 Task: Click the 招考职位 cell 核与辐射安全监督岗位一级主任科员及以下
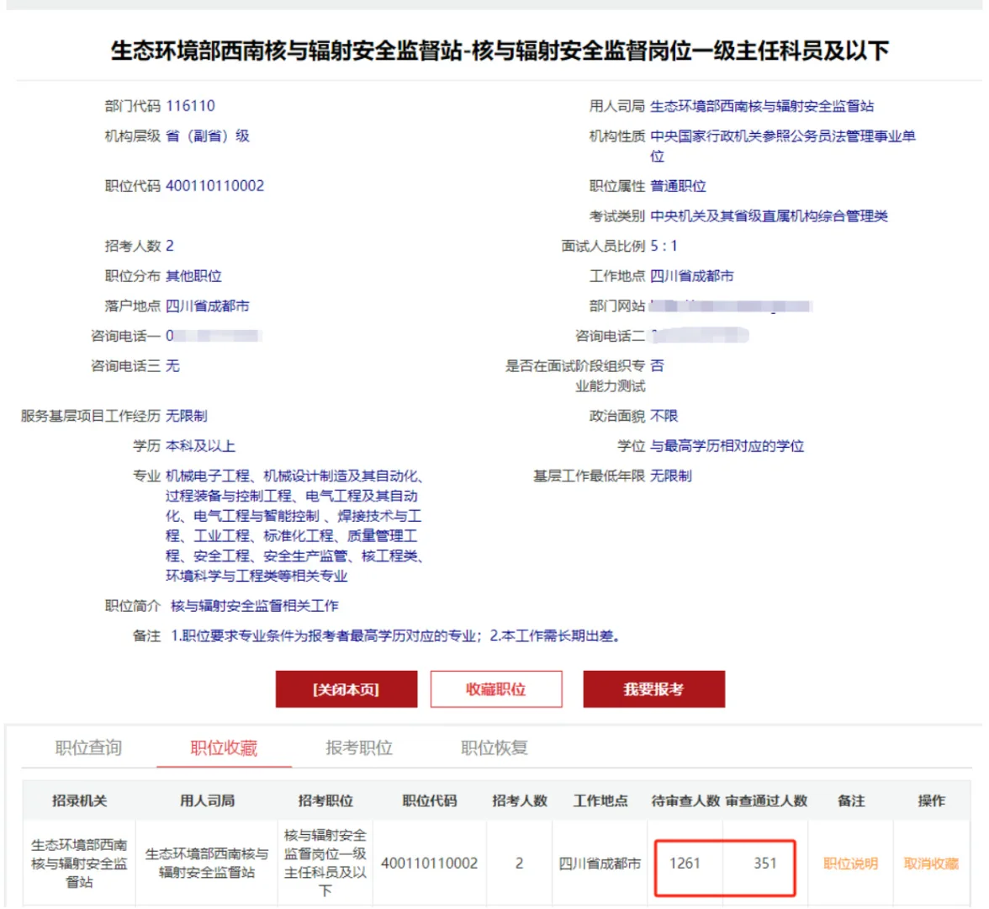(325, 863)
